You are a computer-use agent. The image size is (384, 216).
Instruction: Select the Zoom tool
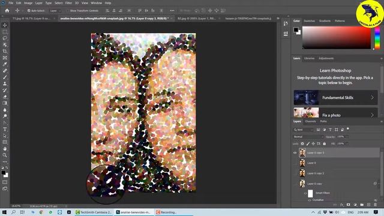[x=5, y=155]
